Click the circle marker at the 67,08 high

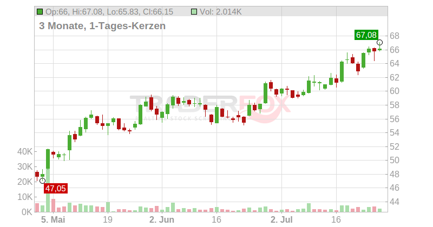(x=380, y=43)
